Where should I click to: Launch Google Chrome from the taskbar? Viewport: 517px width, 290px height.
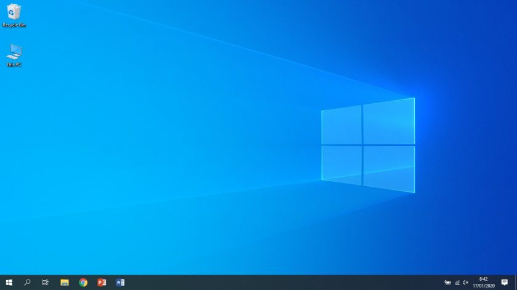[x=83, y=283]
